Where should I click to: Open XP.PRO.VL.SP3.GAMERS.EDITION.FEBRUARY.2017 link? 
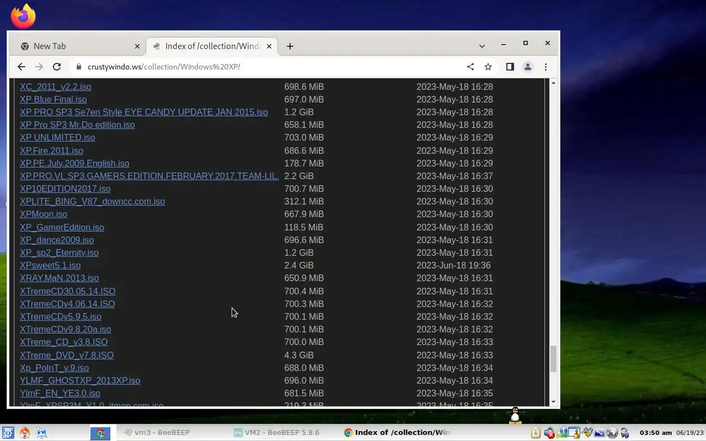coord(149,176)
